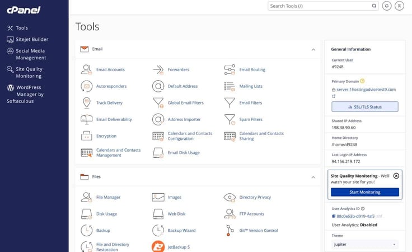
Task: Open WordPress Manager by Softaculous
Action: coord(25,94)
